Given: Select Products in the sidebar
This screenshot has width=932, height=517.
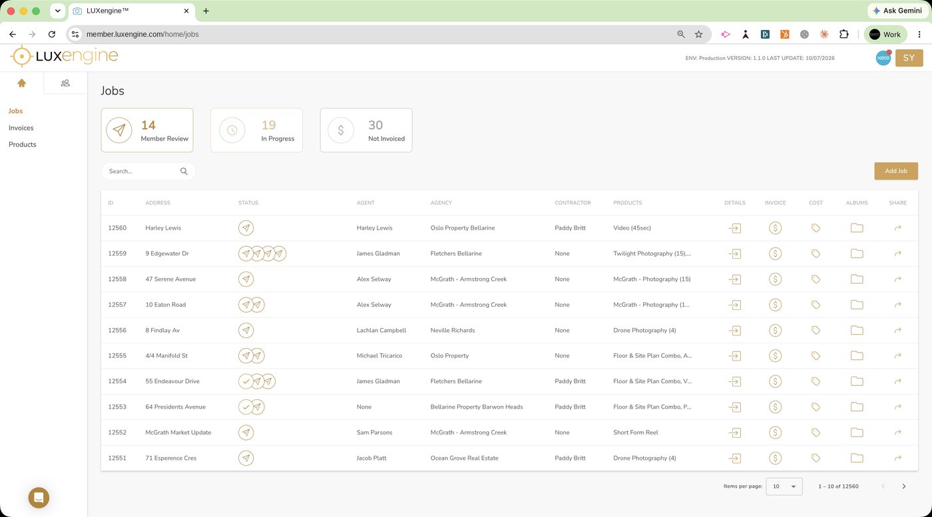Looking at the screenshot, I should tap(23, 144).
